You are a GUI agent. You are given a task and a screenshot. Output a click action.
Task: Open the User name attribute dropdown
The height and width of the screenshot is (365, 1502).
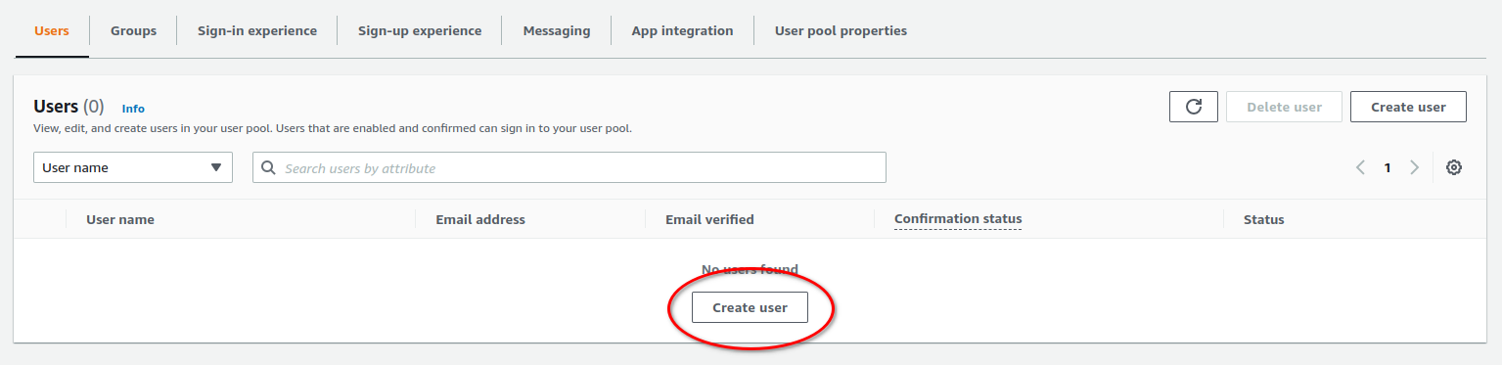(x=133, y=167)
